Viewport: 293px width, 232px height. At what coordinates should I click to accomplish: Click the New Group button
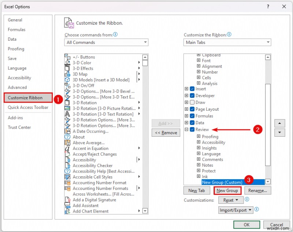point(227,191)
